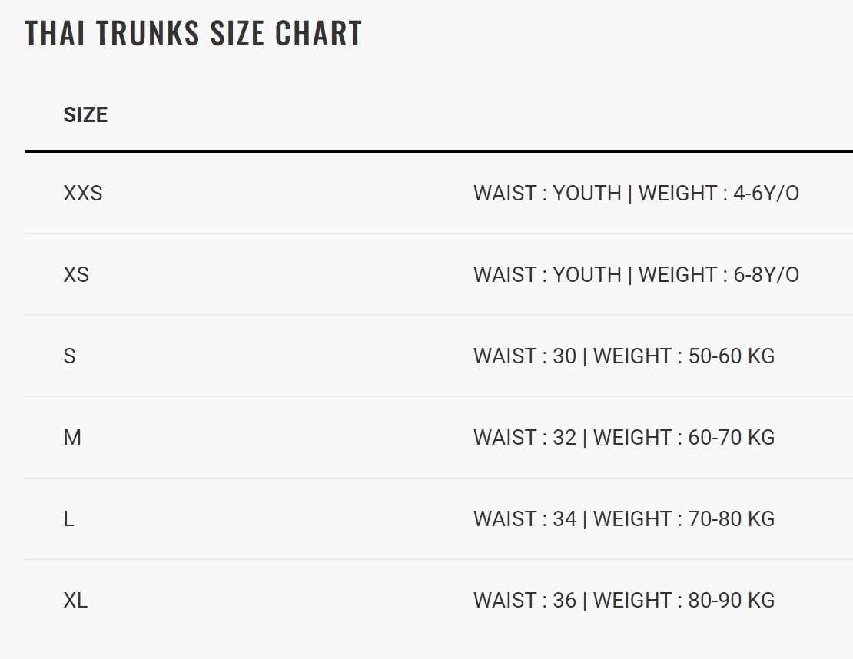The image size is (853, 659).
Task: Click the WEIGHT : 70-80 KG text
Action: click(684, 519)
